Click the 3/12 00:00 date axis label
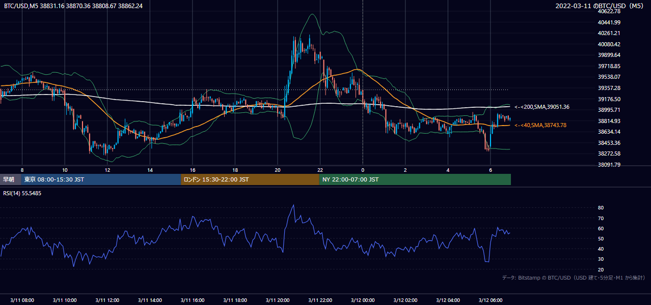This screenshot has height=305, width=651. (x=363, y=300)
